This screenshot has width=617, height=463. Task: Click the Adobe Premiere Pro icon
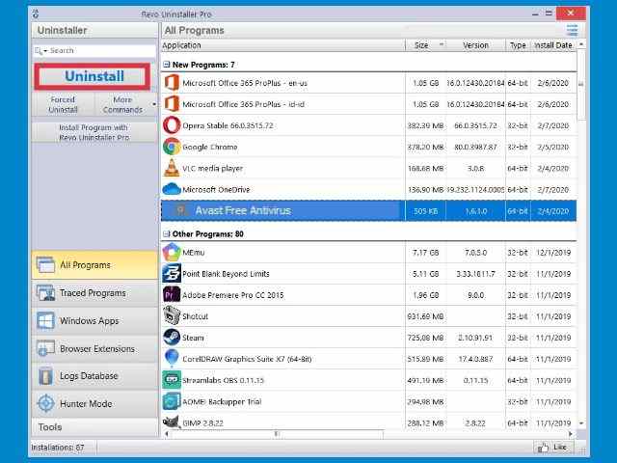click(172, 295)
